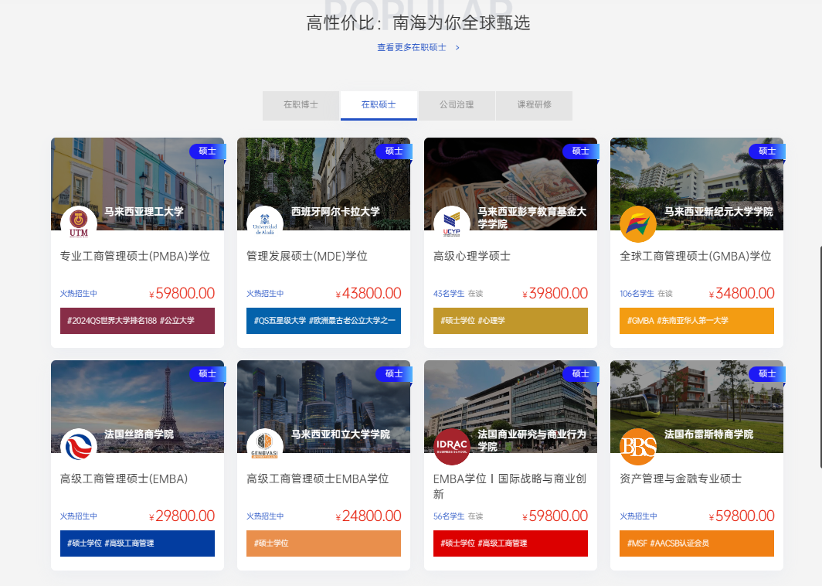The width and height of the screenshot is (822, 586).
Task: Click the Genovasi logo icon
Action: pyautogui.click(x=265, y=446)
